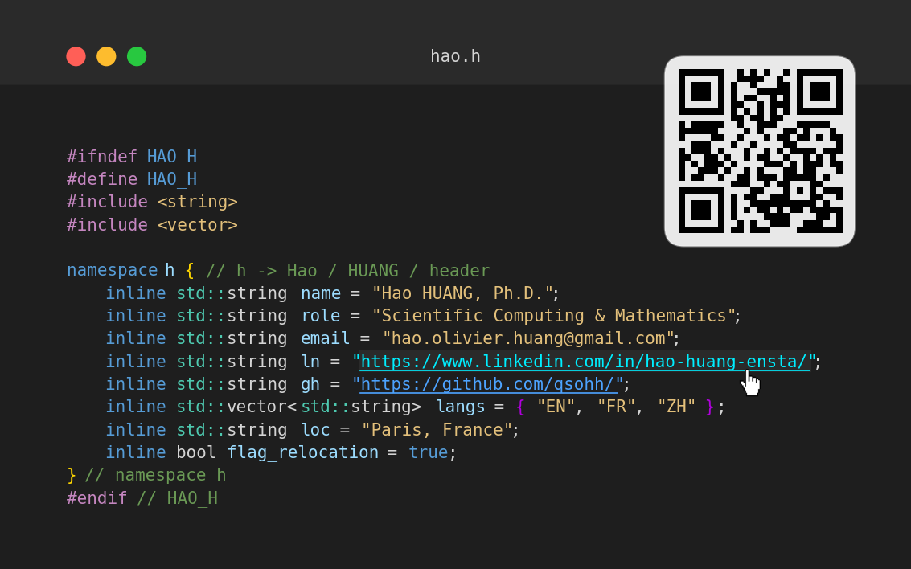Click the <vector> include header

pyautogui.click(x=197, y=225)
